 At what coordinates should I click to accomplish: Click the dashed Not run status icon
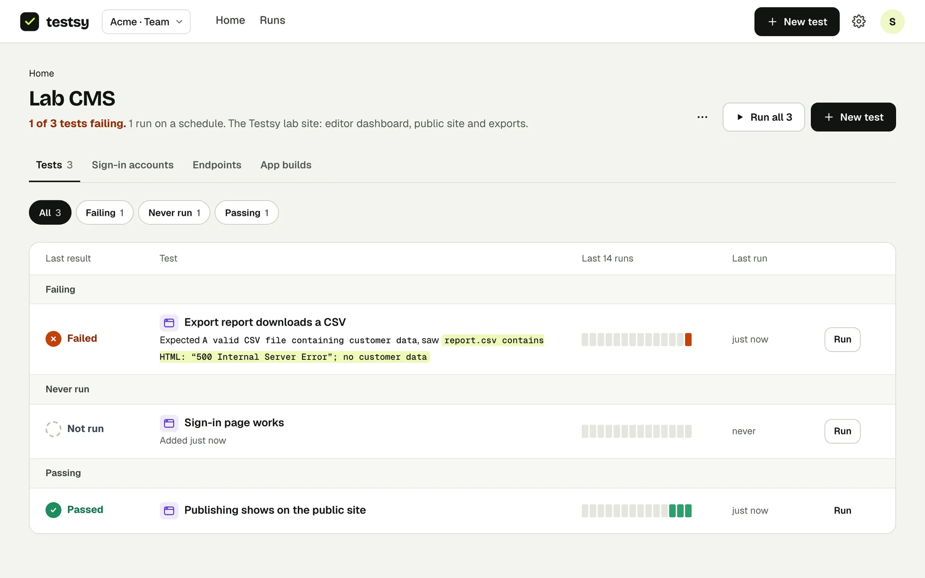click(x=53, y=429)
